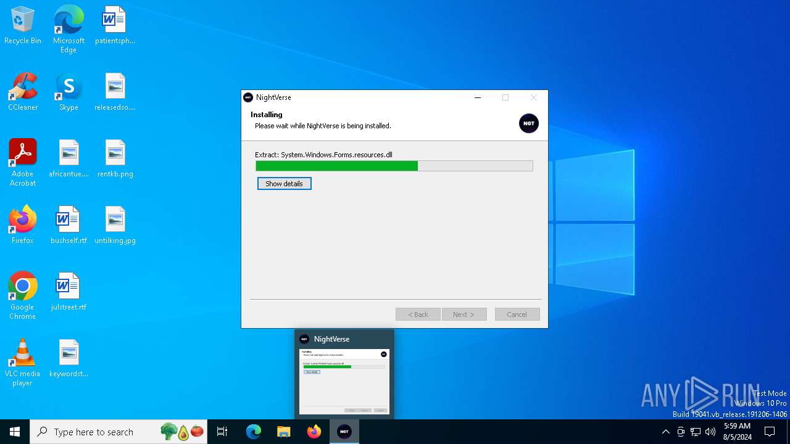The height and width of the screenshot is (444, 790).
Task: Select the julstreet.rtf document icon
Action: 69,292
